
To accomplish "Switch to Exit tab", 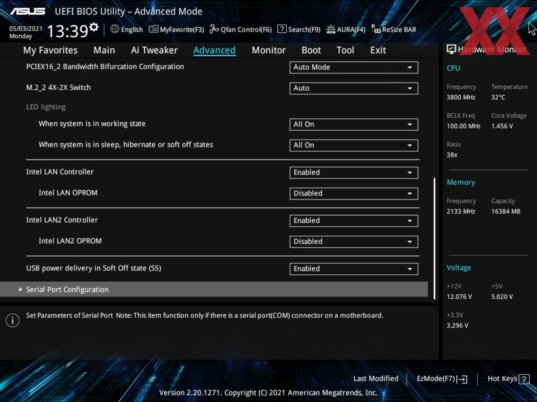I will pyautogui.click(x=378, y=50).
